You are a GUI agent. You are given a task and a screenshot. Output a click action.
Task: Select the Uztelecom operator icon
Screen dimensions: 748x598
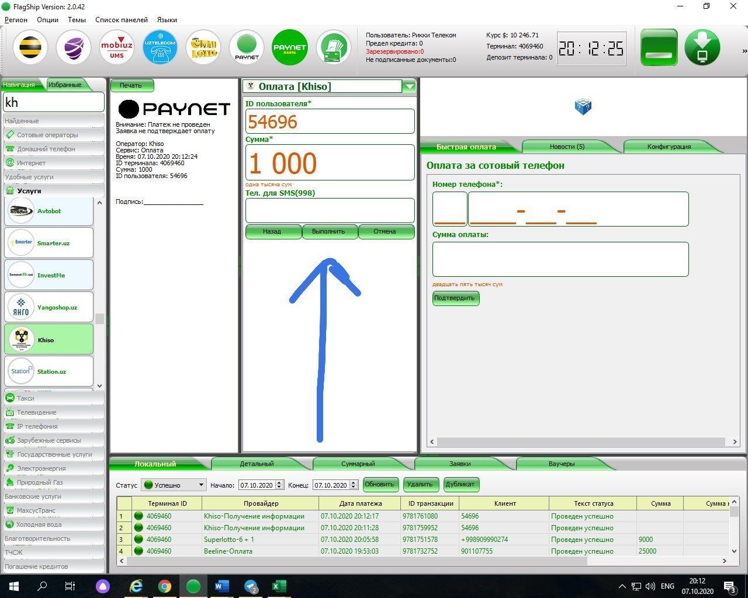160,47
